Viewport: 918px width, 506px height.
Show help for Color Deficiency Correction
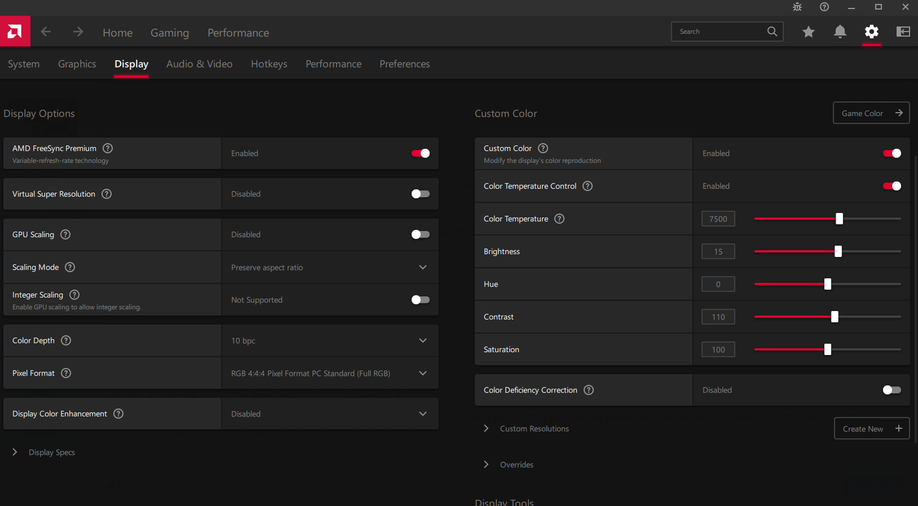tap(589, 390)
